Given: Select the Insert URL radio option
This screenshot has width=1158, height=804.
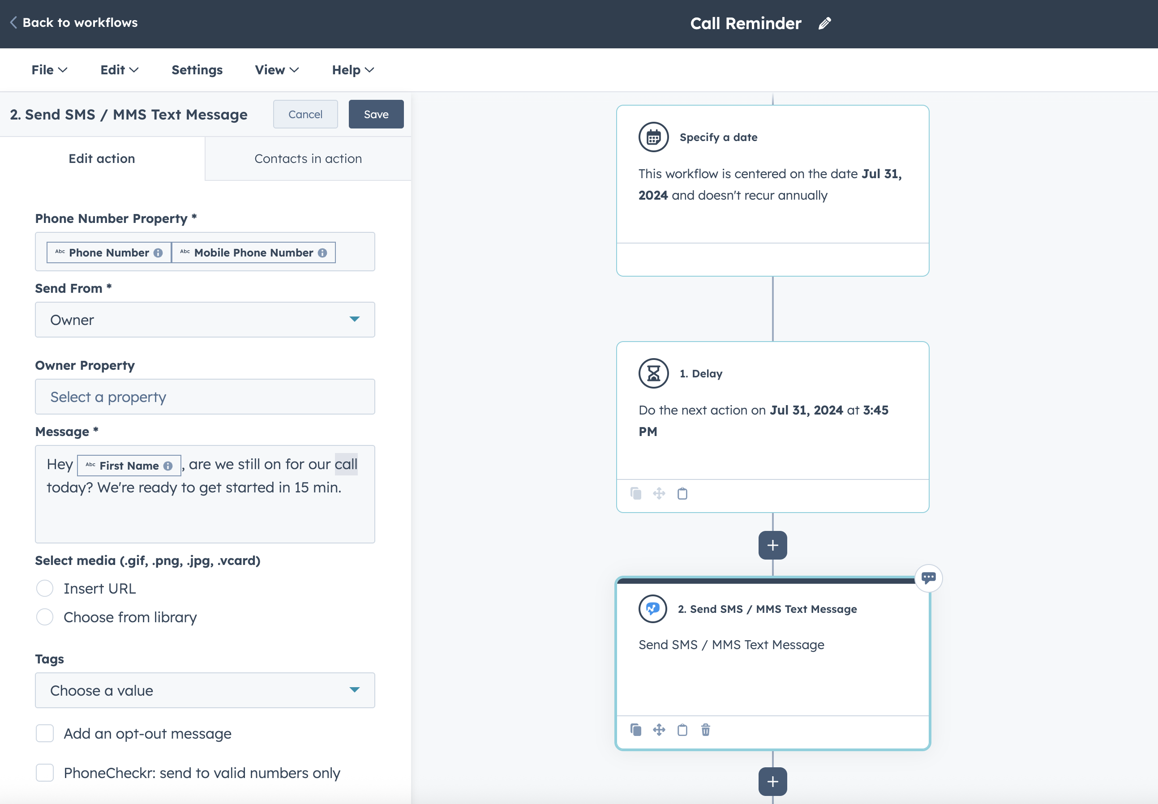Looking at the screenshot, I should pyautogui.click(x=45, y=588).
